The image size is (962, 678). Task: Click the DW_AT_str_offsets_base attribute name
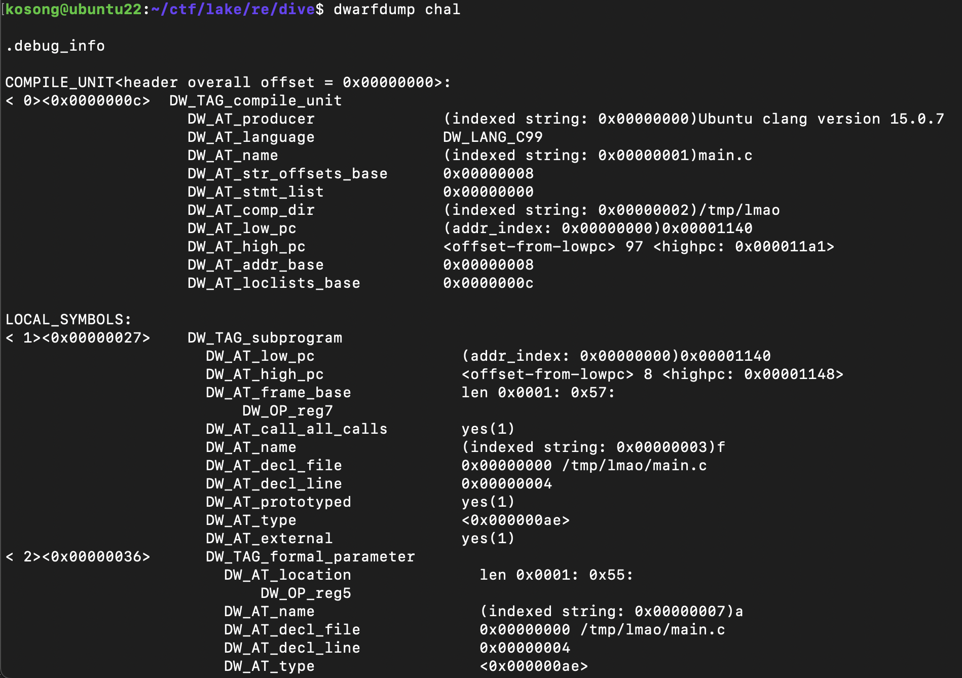pyautogui.click(x=287, y=174)
